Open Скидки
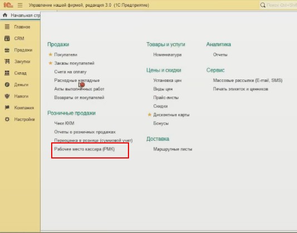Image resolution: width=297 pixels, height=233 pixels. [x=160, y=106]
